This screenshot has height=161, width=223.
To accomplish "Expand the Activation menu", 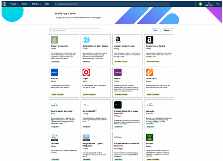I will (37, 4).
